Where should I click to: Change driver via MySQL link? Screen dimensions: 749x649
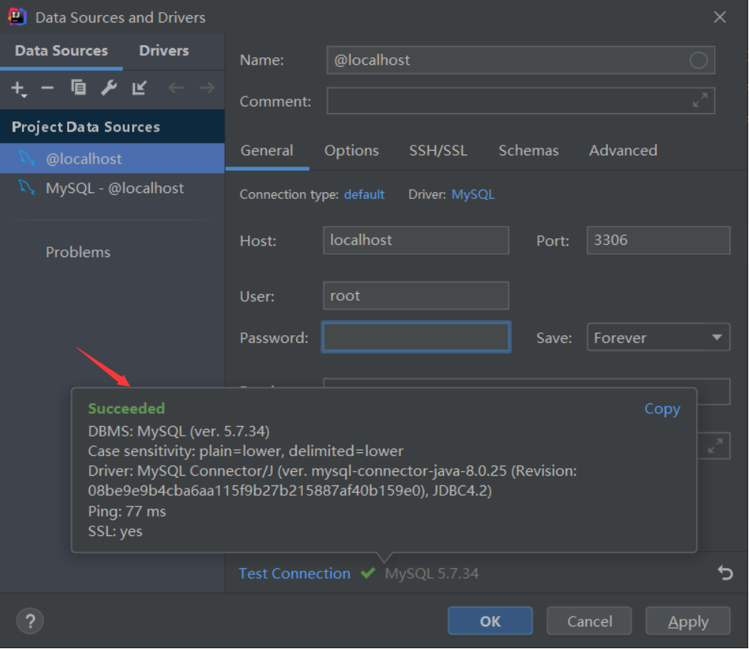(473, 194)
